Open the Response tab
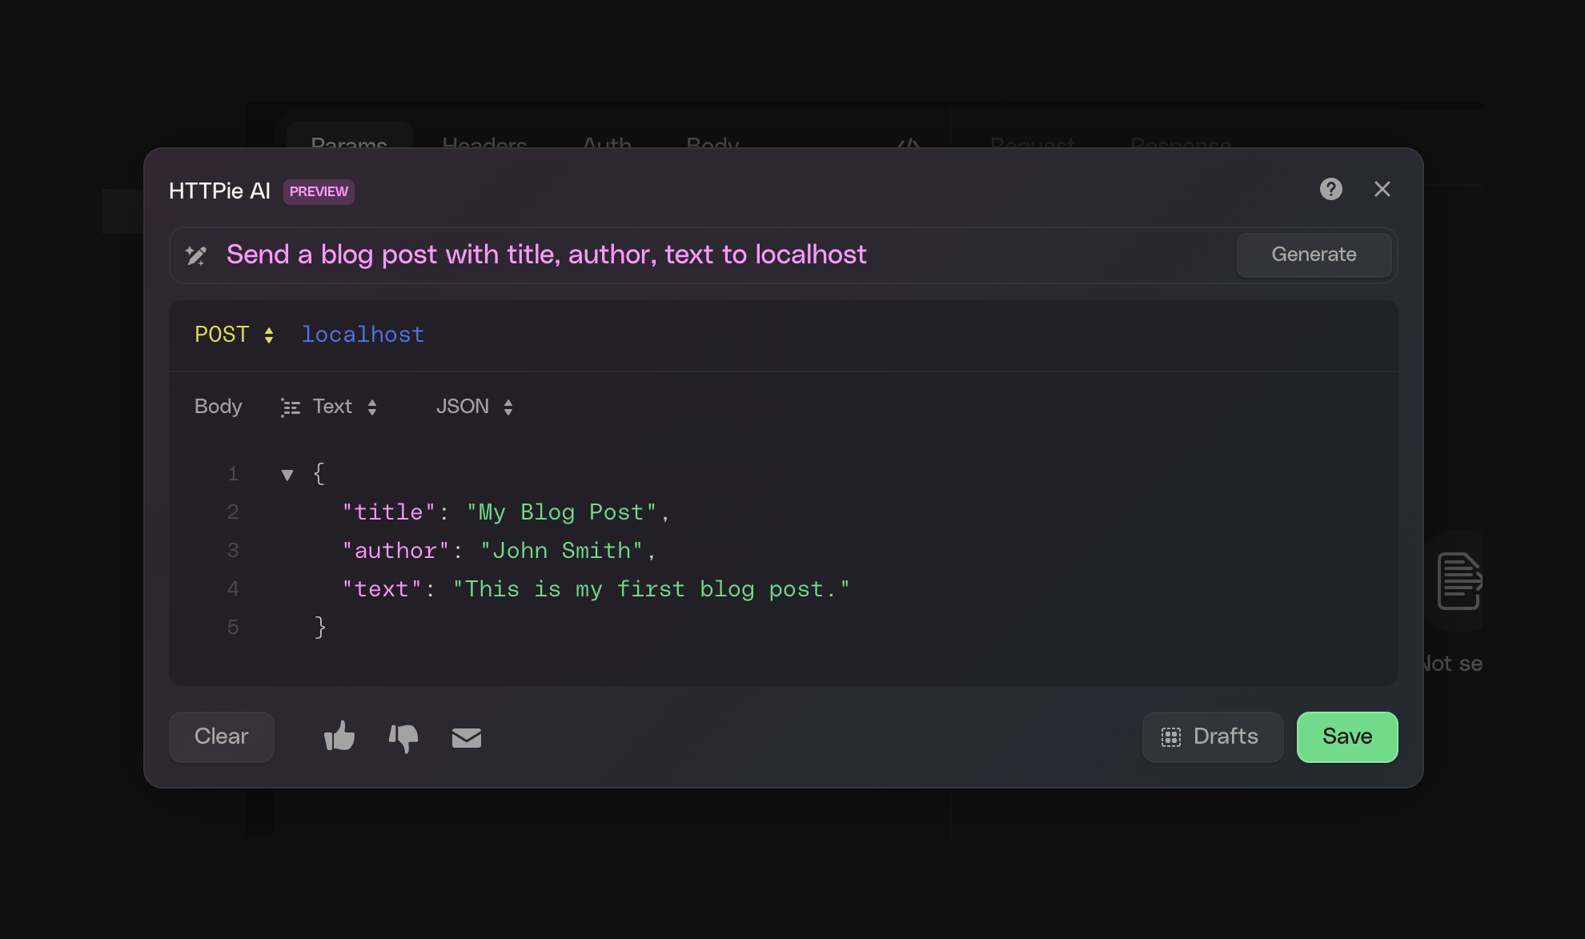The width and height of the screenshot is (1585, 939). tap(1181, 145)
